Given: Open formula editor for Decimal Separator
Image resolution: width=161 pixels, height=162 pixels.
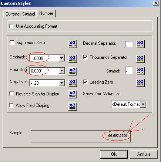Looking at the screenshot, I should (140, 44).
